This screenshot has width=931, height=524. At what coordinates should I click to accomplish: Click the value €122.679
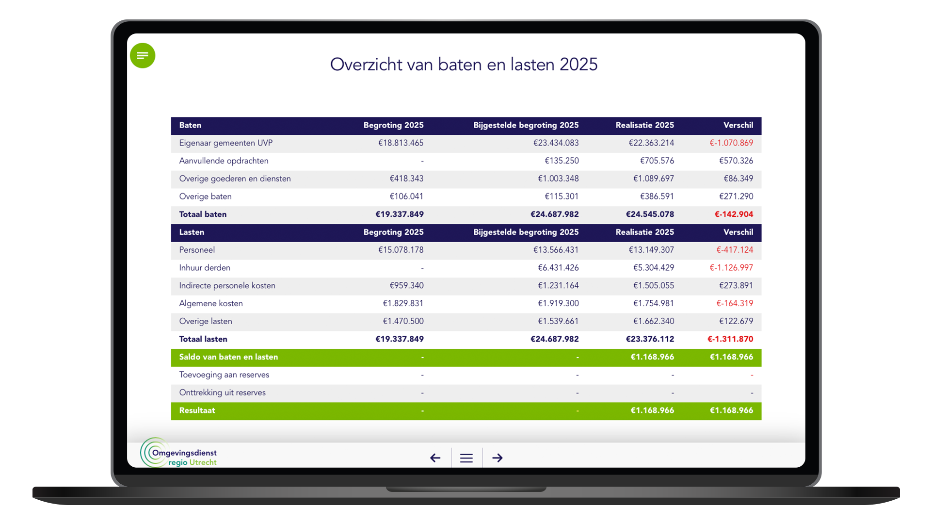point(736,321)
